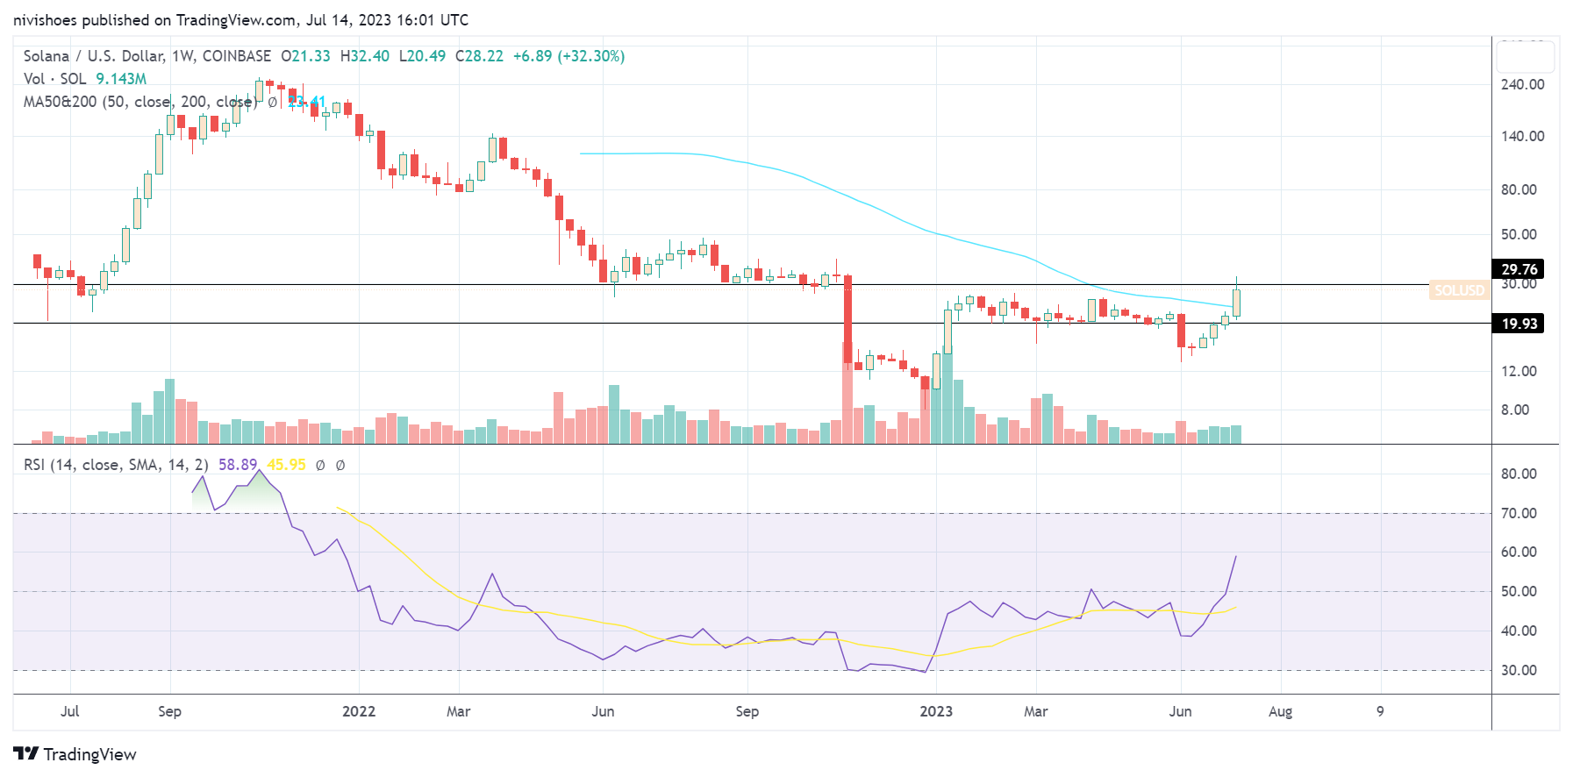This screenshot has width=1573, height=777.
Task: Click the TradingView logo at bottom left
Action: (75, 754)
